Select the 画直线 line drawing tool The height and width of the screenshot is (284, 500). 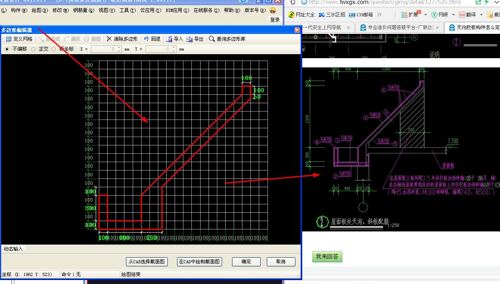click(x=49, y=39)
